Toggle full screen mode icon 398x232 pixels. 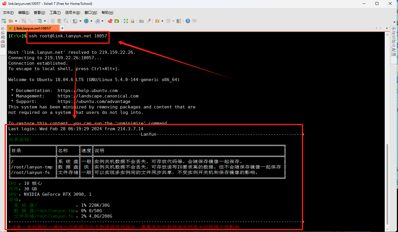[126, 21]
